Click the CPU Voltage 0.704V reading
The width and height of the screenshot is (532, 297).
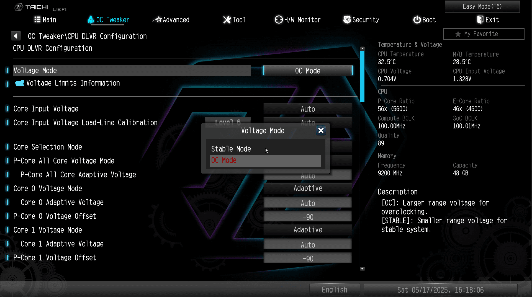coord(387,79)
